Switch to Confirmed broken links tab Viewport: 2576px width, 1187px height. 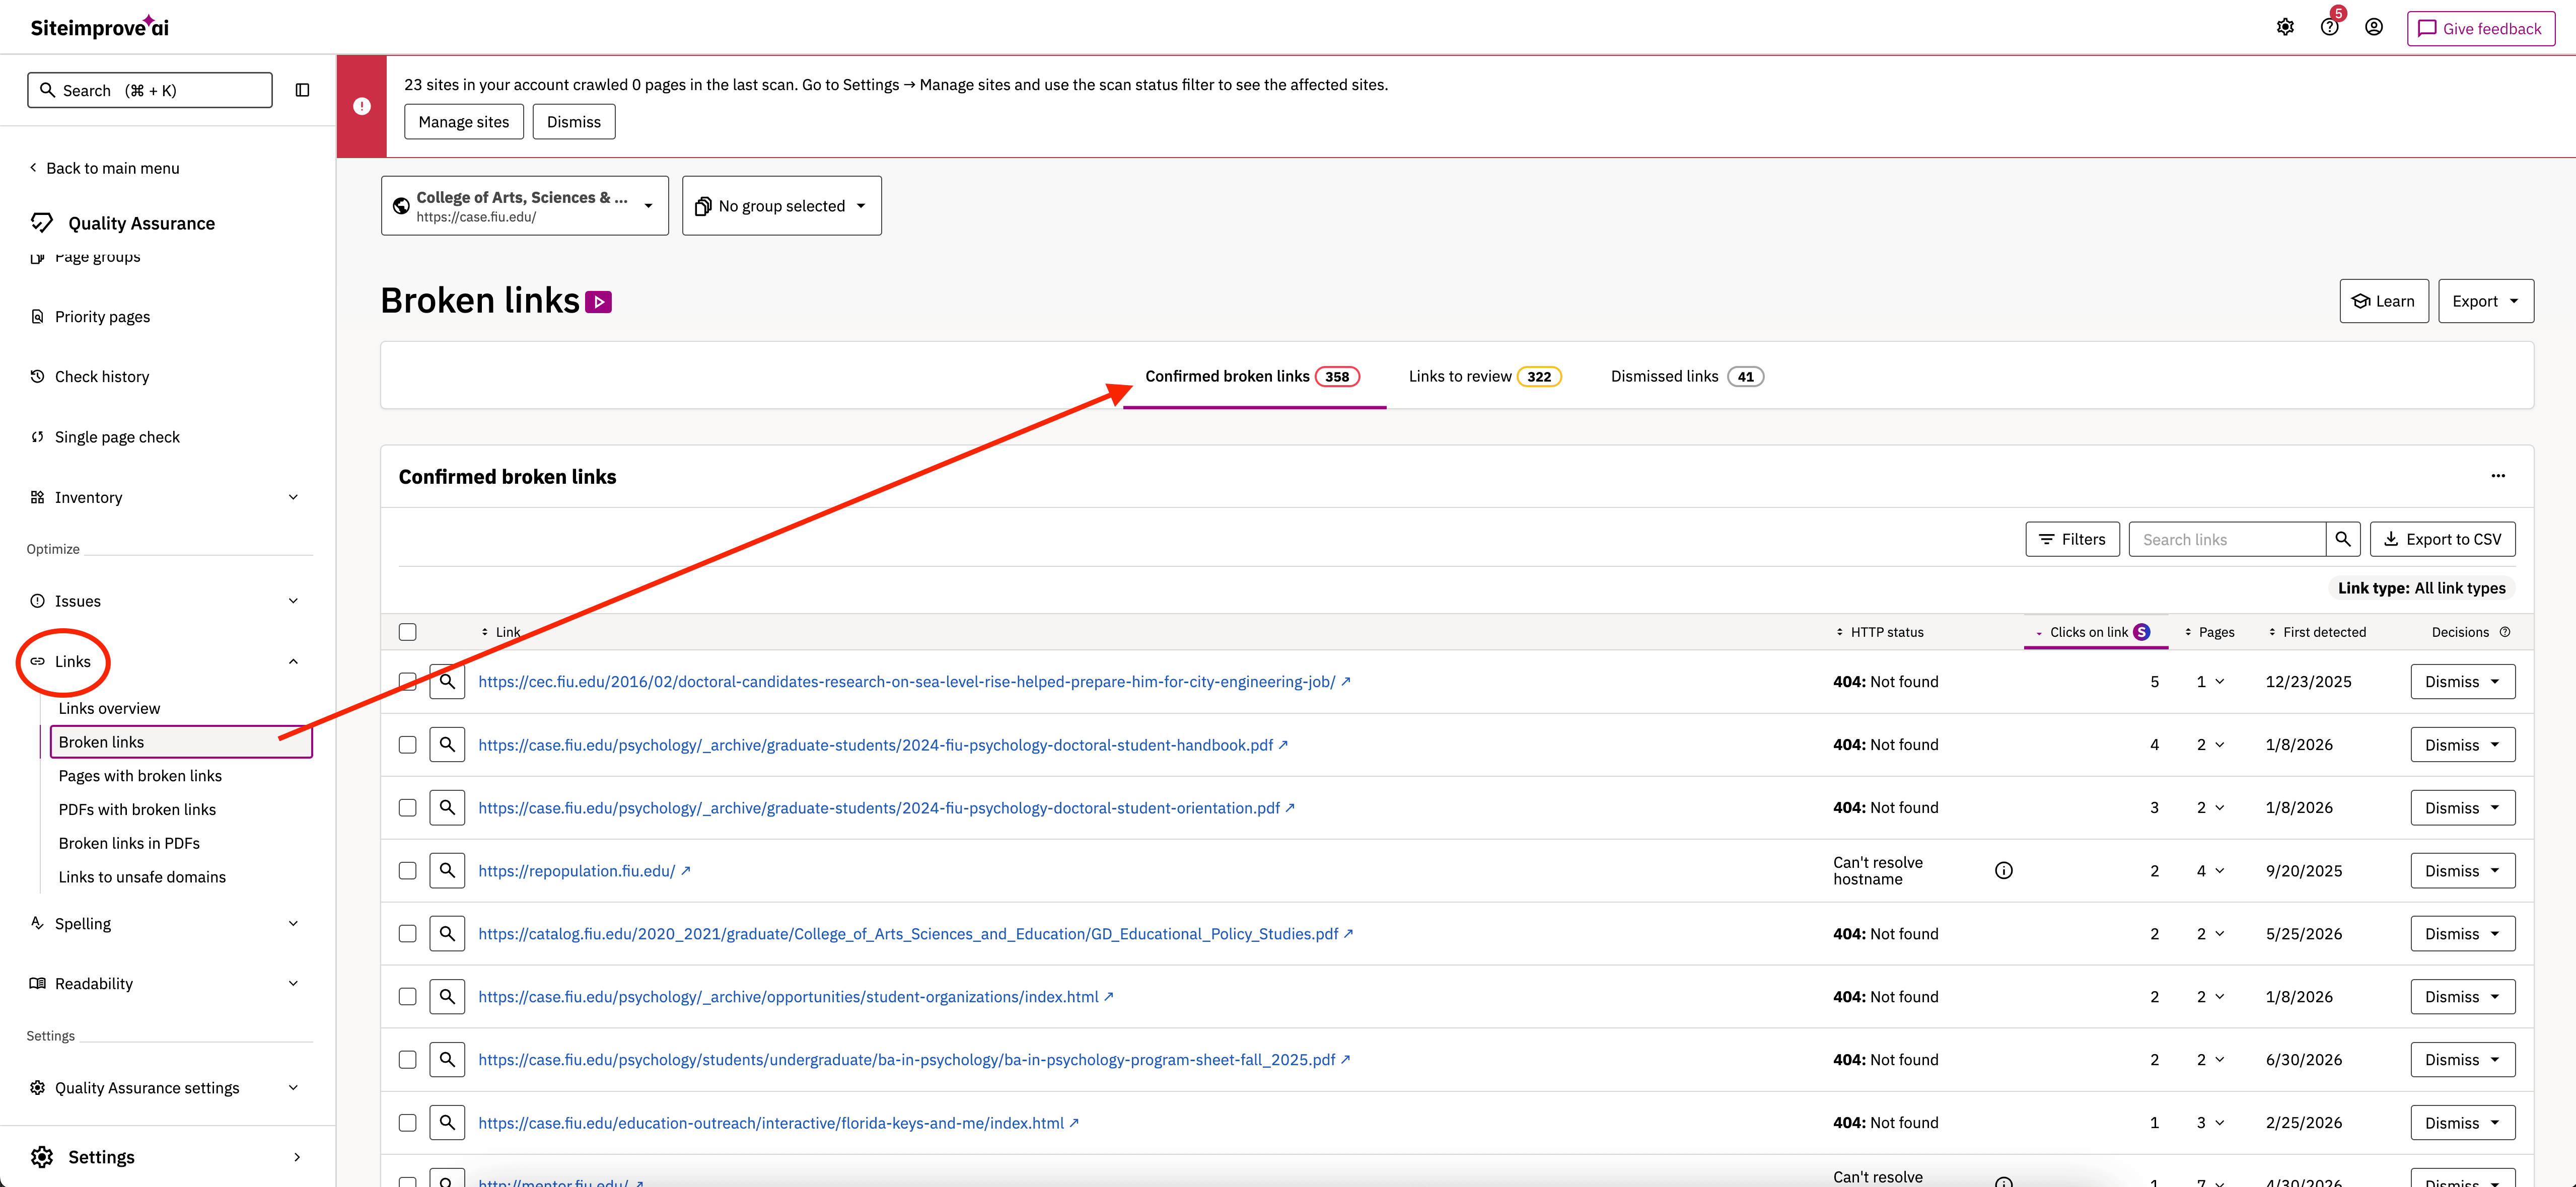(x=1253, y=376)
